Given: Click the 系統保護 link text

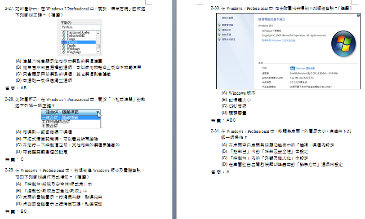Looking at the screenshot, I should coord(227,35).
